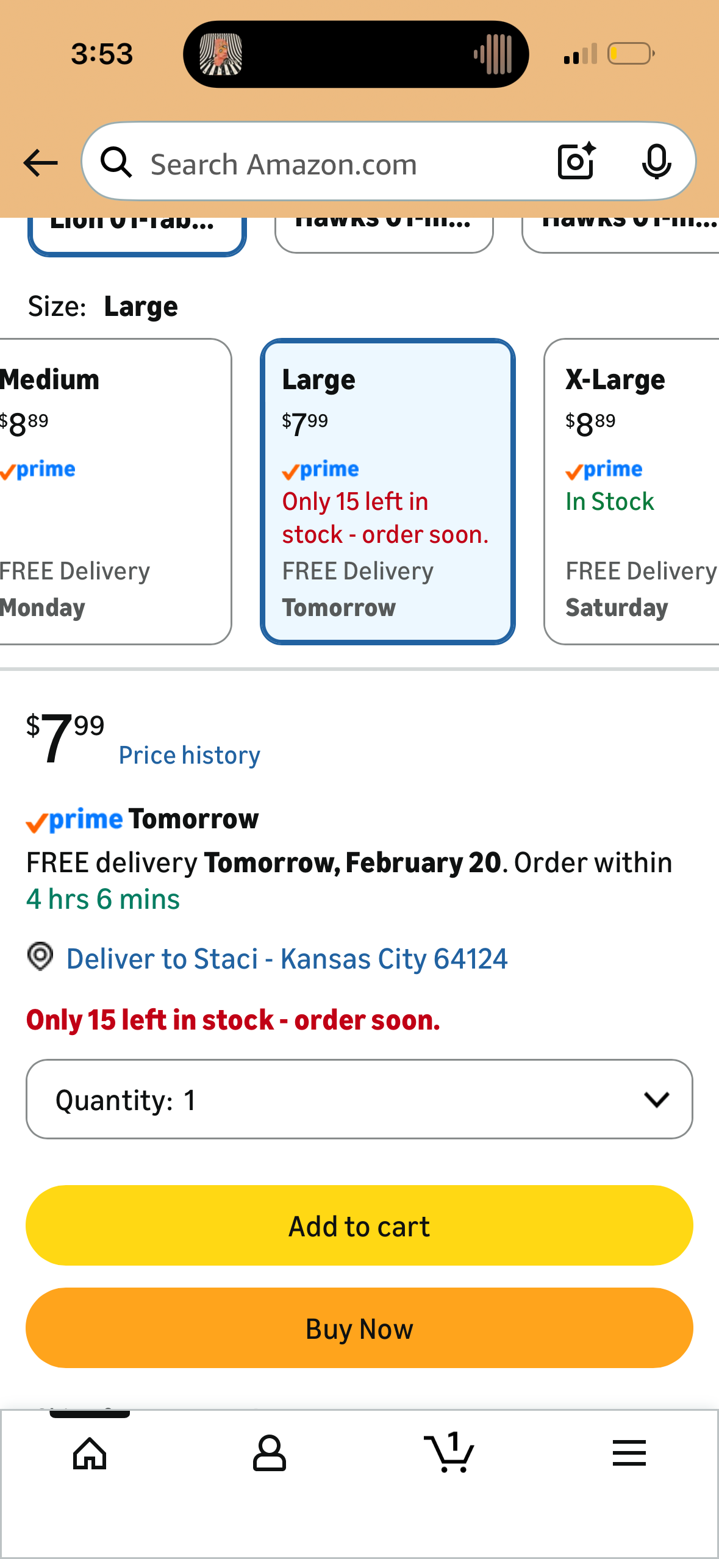Select the Medium size option

click(114, 492)
